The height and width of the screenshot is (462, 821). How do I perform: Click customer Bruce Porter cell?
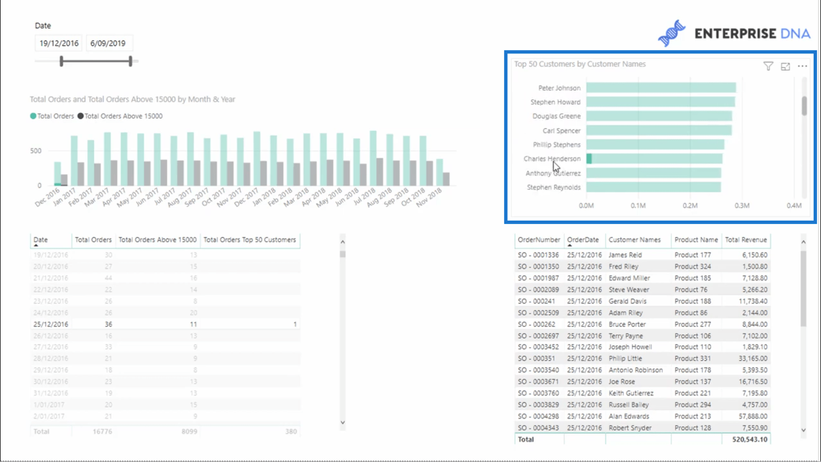[x=627, y=324]
